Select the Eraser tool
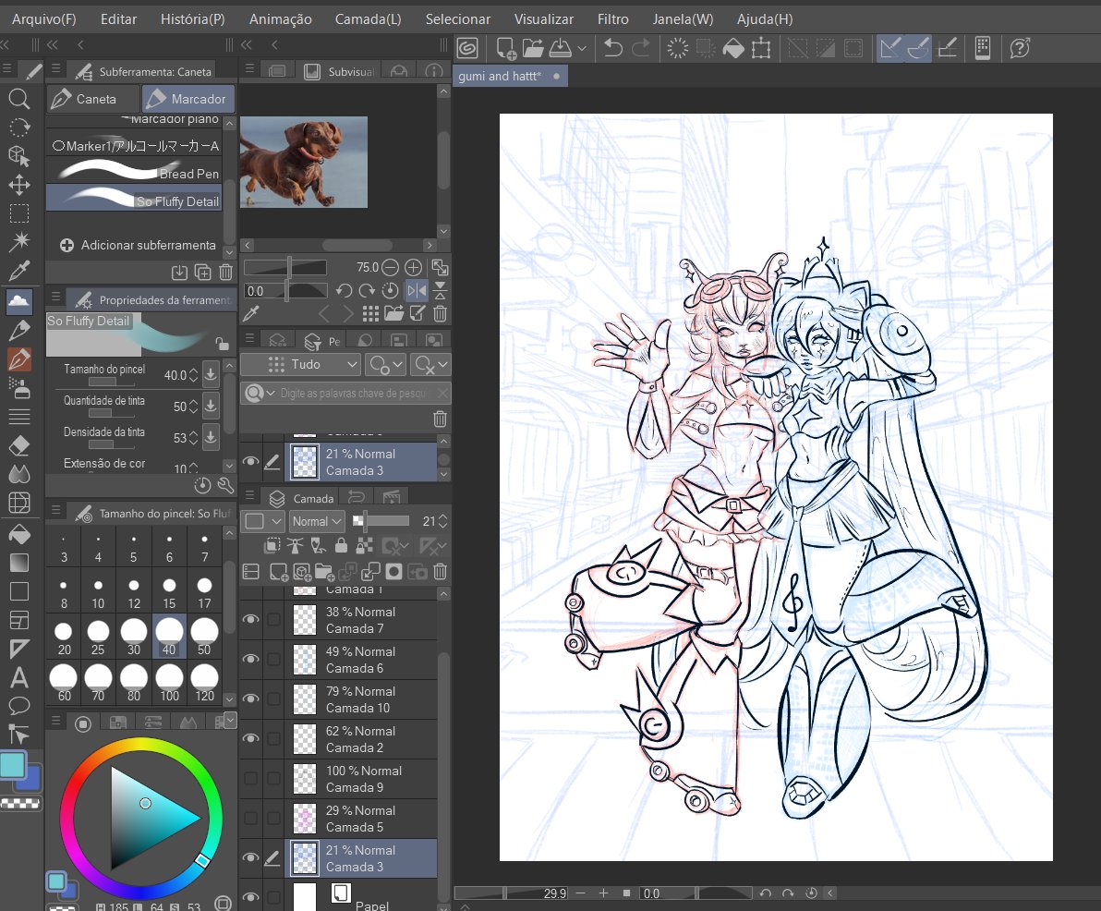This screenshot has width=1101, height=911. click(19, 445)
